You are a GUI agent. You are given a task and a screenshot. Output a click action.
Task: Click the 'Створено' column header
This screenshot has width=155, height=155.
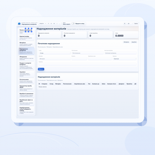45,84
